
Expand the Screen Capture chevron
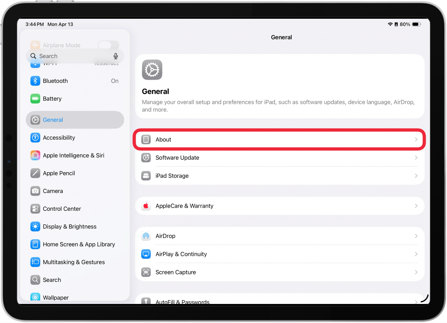tap(416, 272)
